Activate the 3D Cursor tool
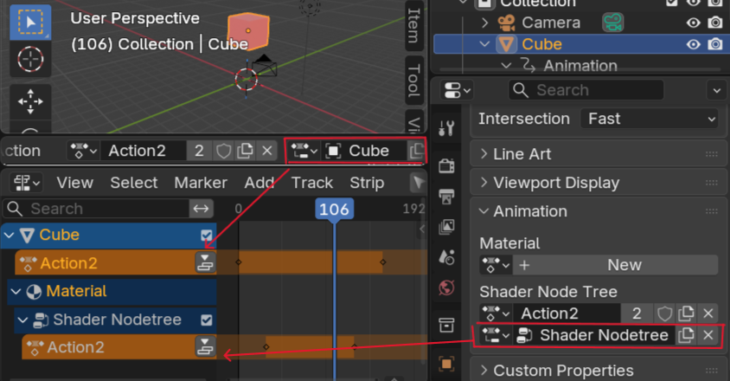 point(30,60)
